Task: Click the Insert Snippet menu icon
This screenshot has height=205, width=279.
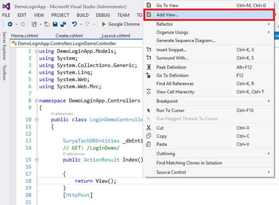Action: click(x=149, y=49)
